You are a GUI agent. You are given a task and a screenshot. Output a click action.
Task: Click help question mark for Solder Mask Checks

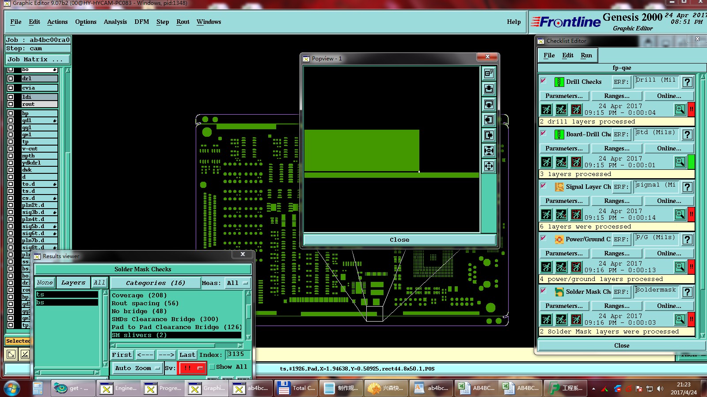click(x=687, y=292)
